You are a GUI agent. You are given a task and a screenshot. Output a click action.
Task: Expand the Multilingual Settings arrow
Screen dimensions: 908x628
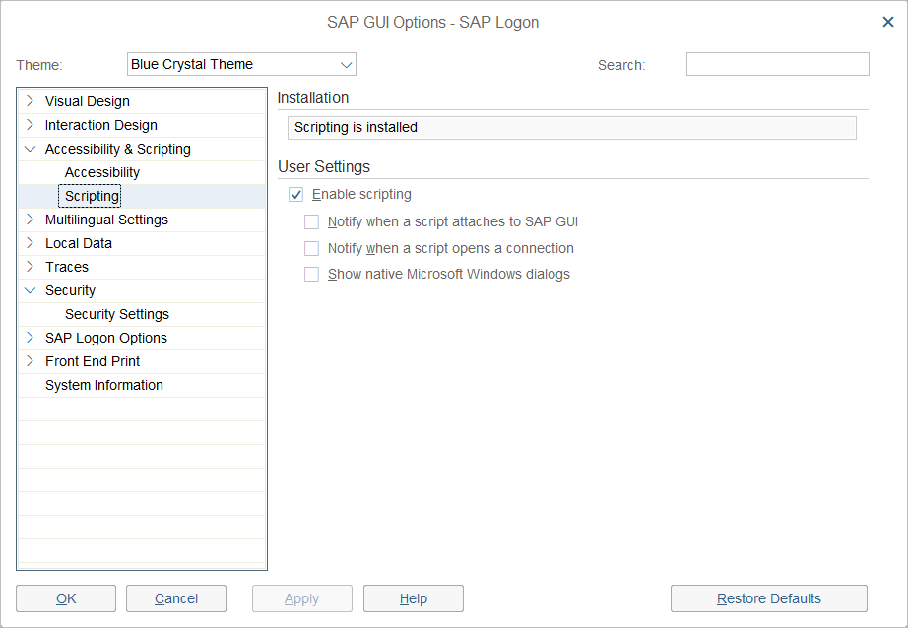31,219
